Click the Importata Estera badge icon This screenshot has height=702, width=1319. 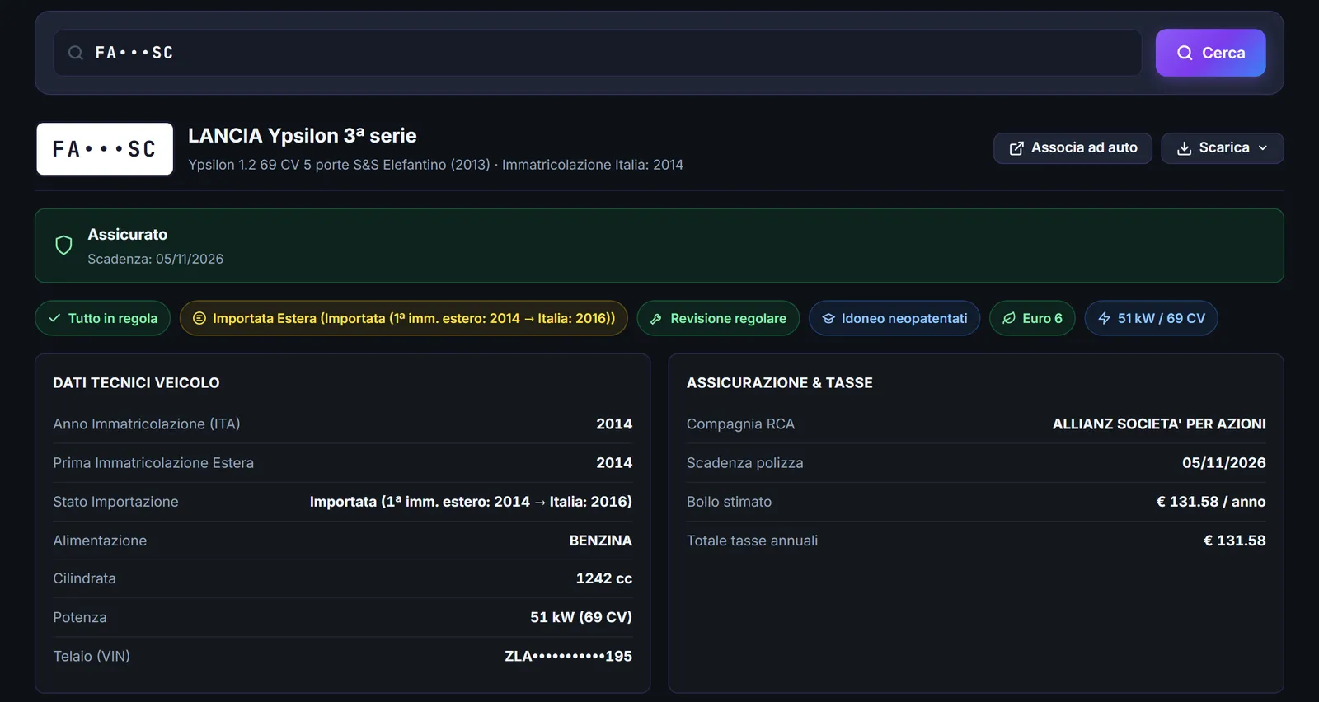point(199,318)
